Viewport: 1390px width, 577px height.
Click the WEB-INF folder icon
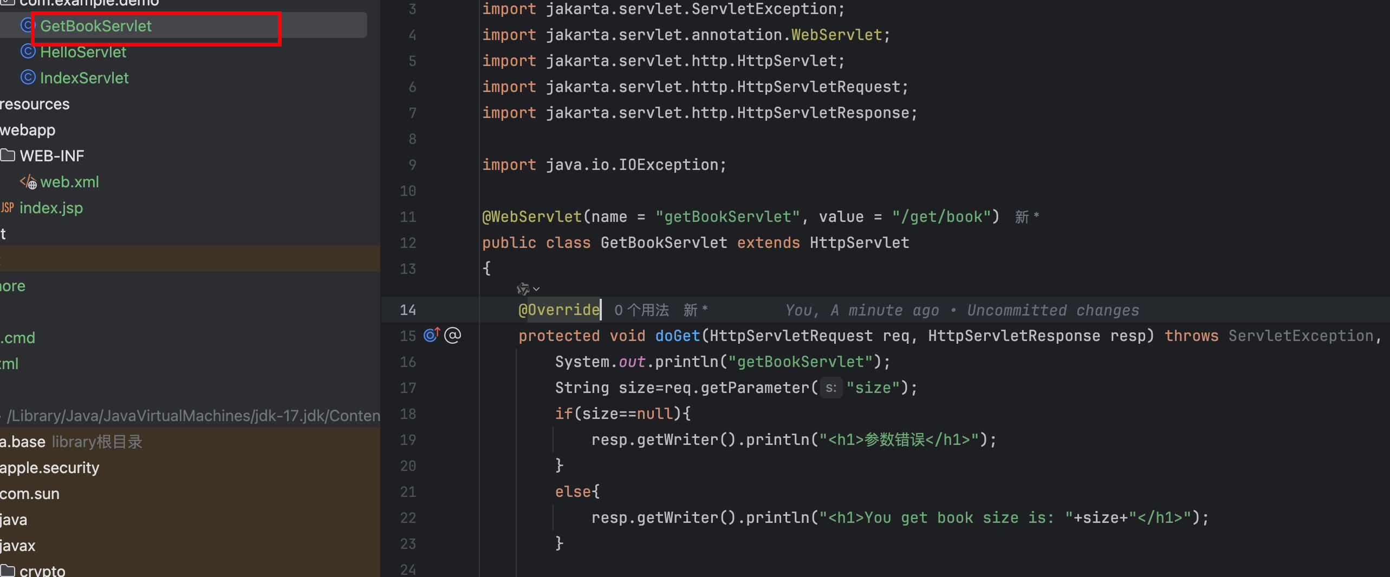coord(8,155)
